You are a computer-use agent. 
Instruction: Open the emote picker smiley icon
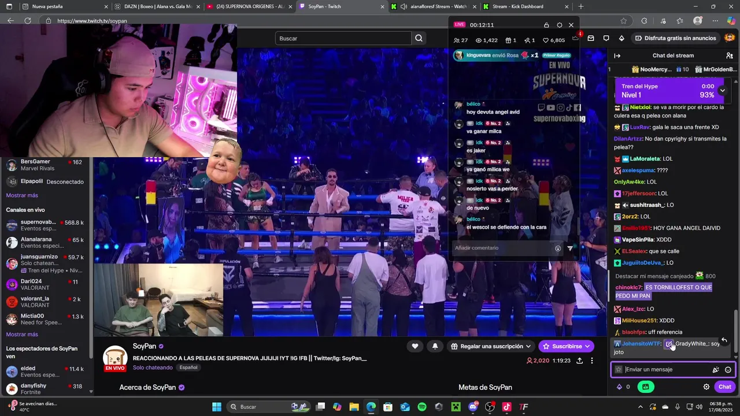pos(728,370)
